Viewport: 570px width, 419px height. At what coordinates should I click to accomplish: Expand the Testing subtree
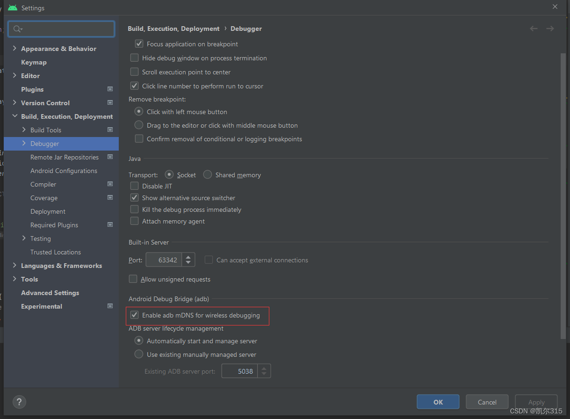tap(24, 238)
